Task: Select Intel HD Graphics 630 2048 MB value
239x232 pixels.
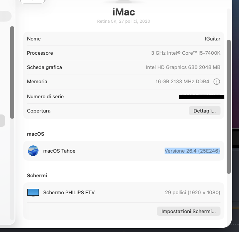Action: pyautogui.click(x=183, y=67)
